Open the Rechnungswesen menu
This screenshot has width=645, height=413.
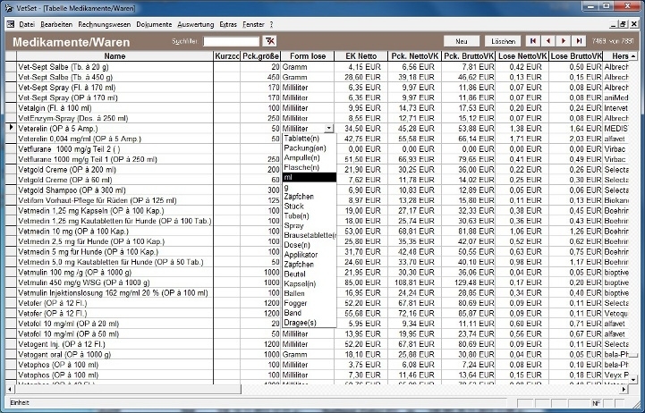104,25
